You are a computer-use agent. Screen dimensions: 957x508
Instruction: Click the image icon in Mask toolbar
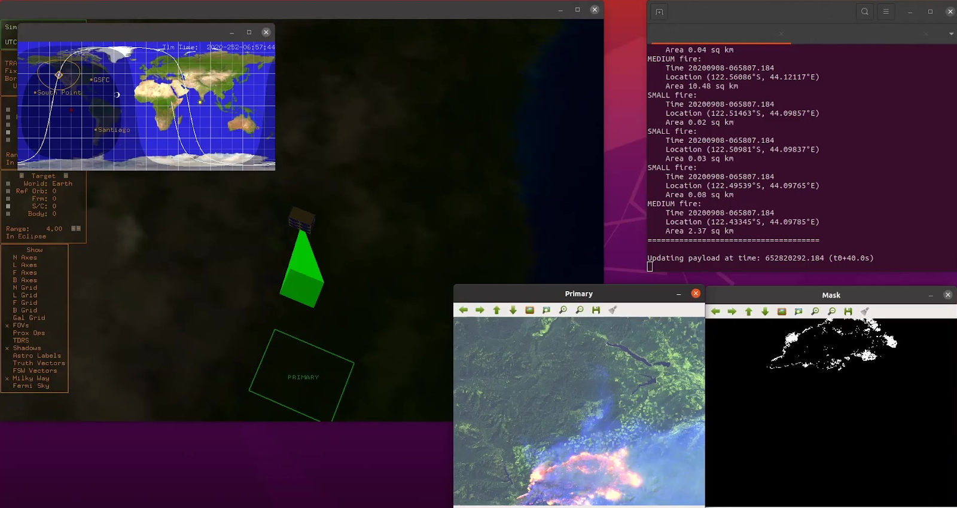[782, 311]
